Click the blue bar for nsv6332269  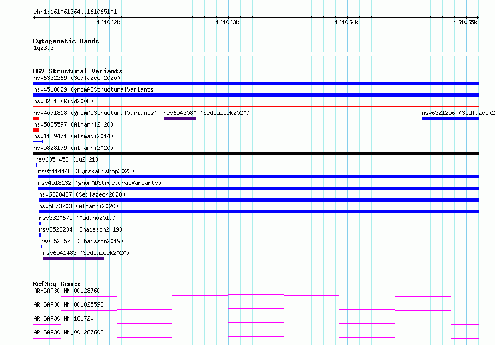pos(256,83)
